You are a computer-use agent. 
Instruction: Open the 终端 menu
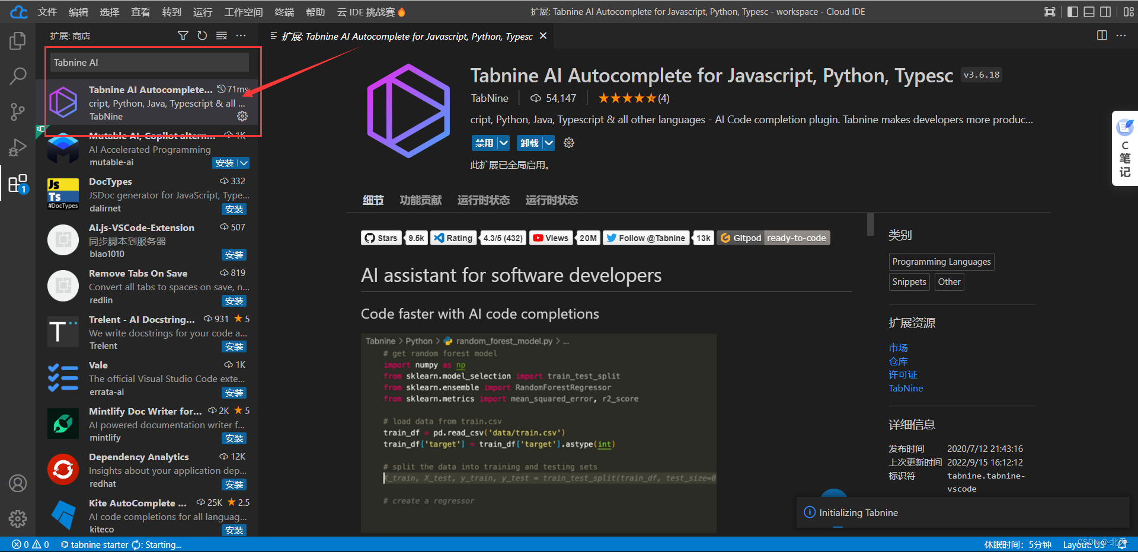coord(284,12)
